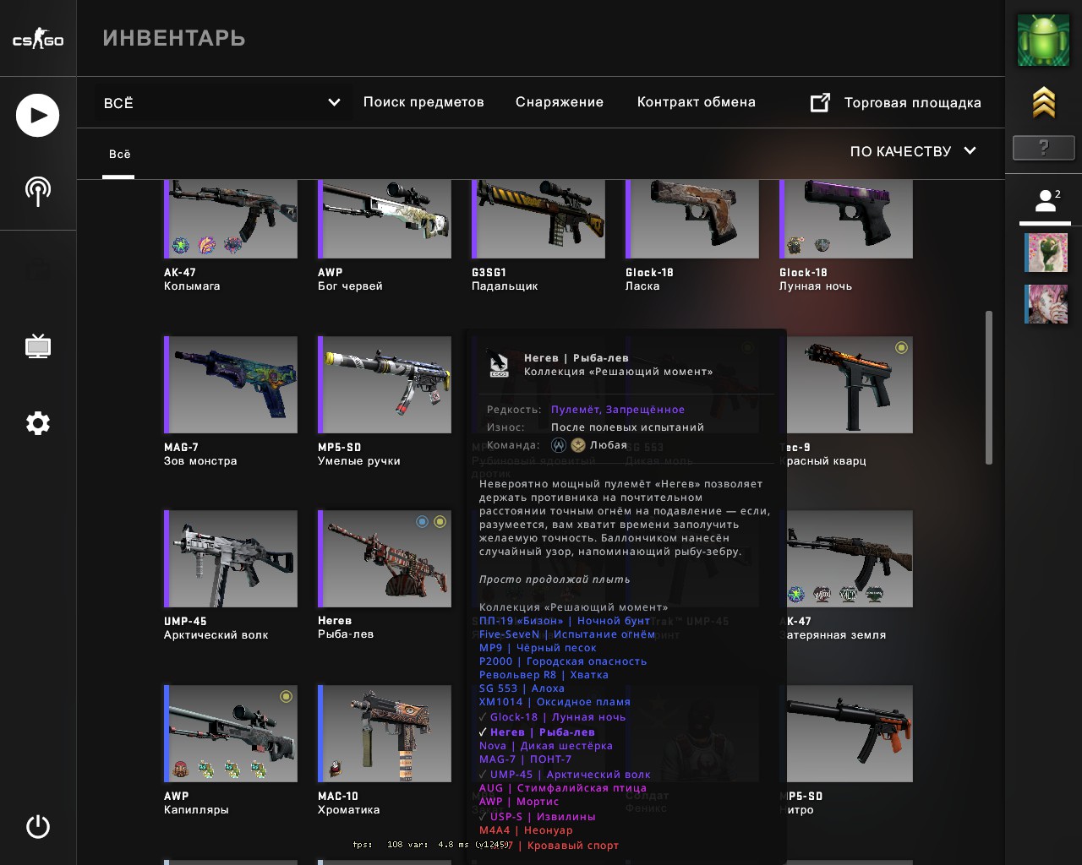The width and height of the screenshot is (1082, 865).
Task: Select second pink-haired friend avatar
Action: pyautogui.click(x=1046, y=304)
